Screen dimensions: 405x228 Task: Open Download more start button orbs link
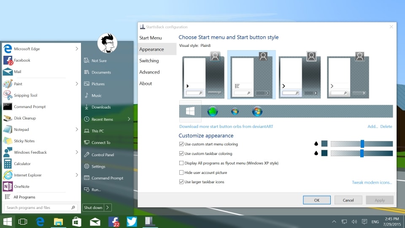(226, 126)
